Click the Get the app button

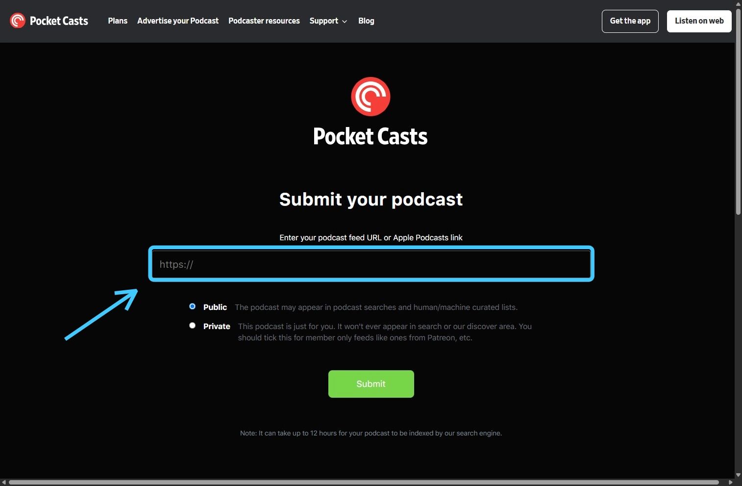[630, 21]
